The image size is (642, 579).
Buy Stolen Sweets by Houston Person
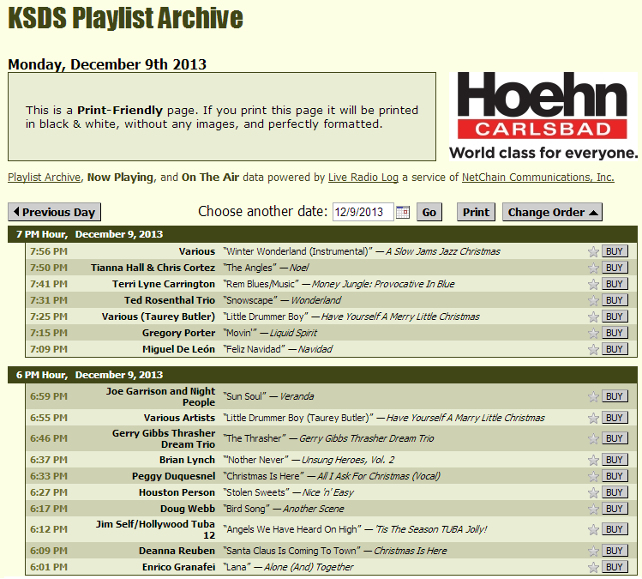tap(615, 492)
